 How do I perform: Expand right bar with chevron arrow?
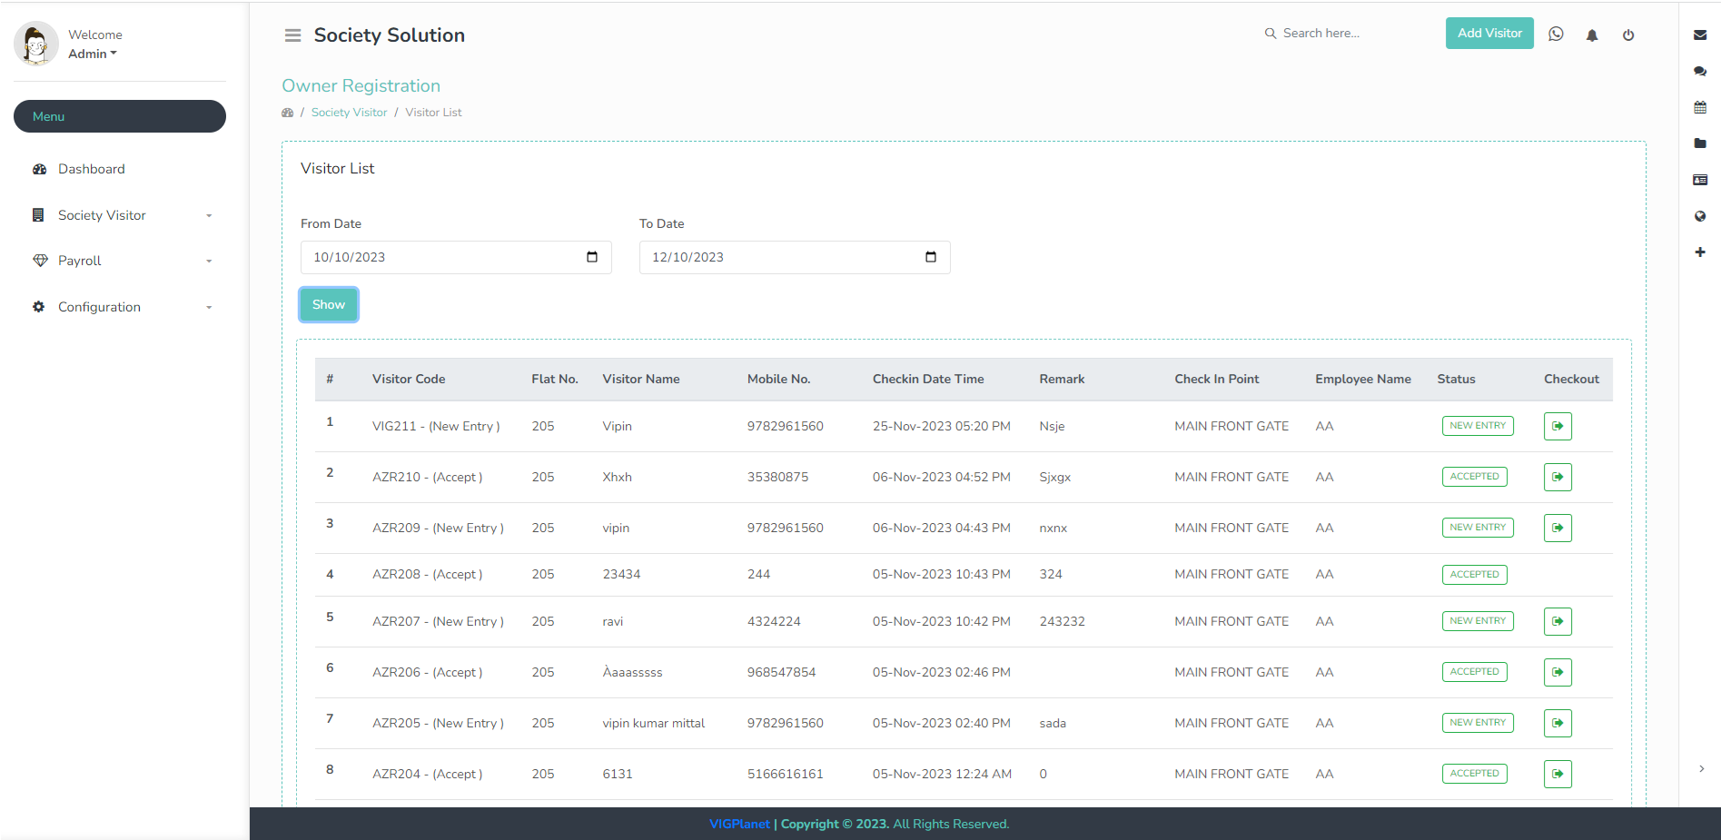(x=1701, y=768)
